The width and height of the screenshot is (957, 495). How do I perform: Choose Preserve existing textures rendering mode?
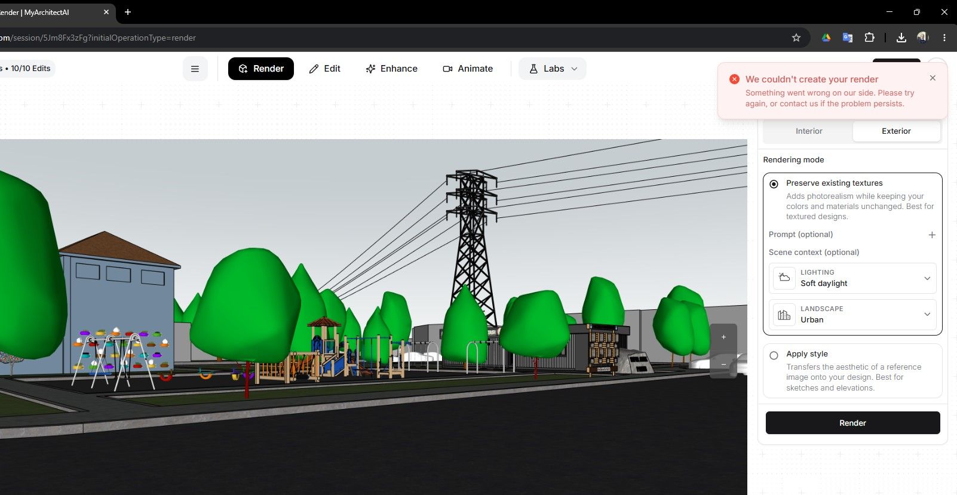(774, 184)
